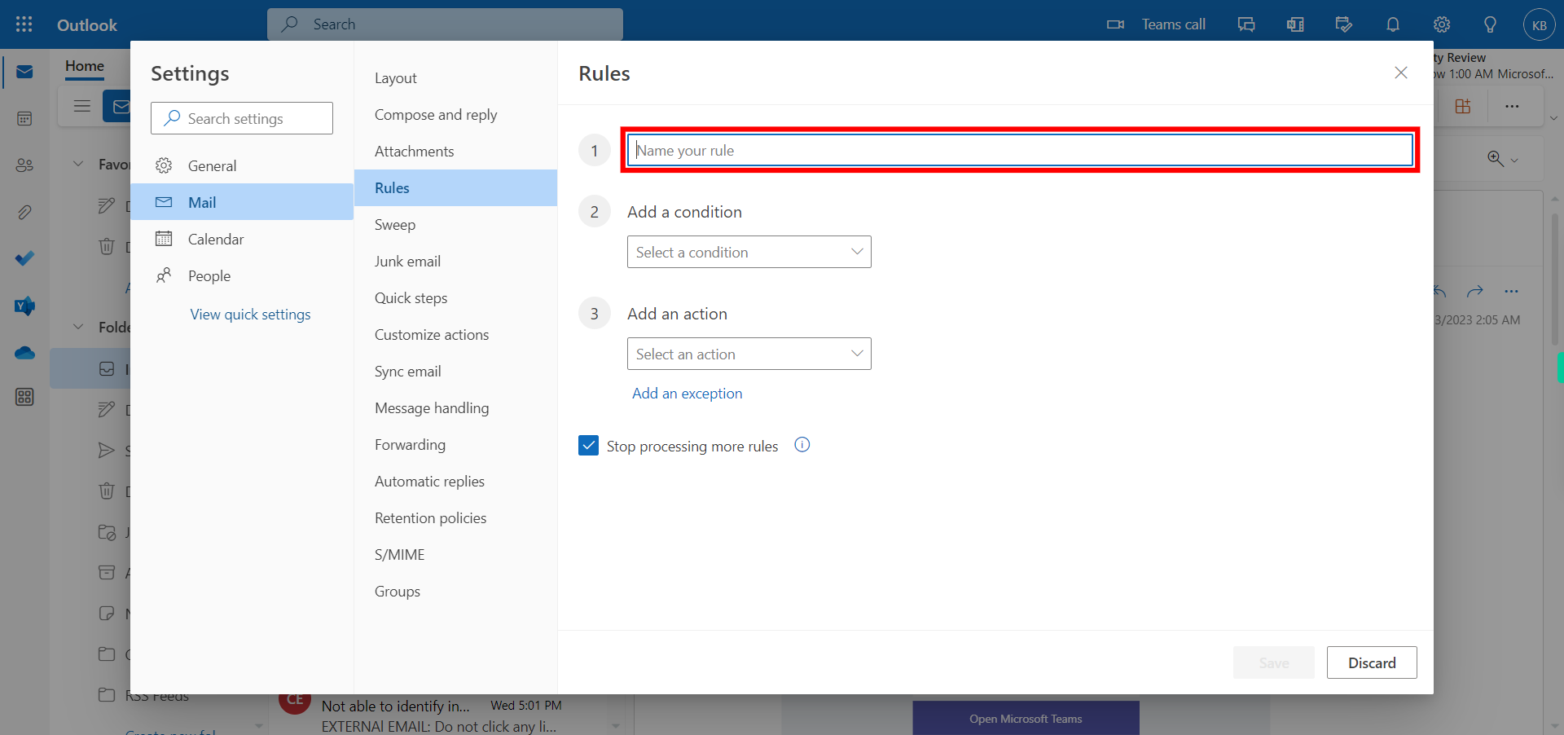The width and height of the screenshot is (1564, 735).
Task: Open Compose and reply settings
Action: [x=455, y=115]
